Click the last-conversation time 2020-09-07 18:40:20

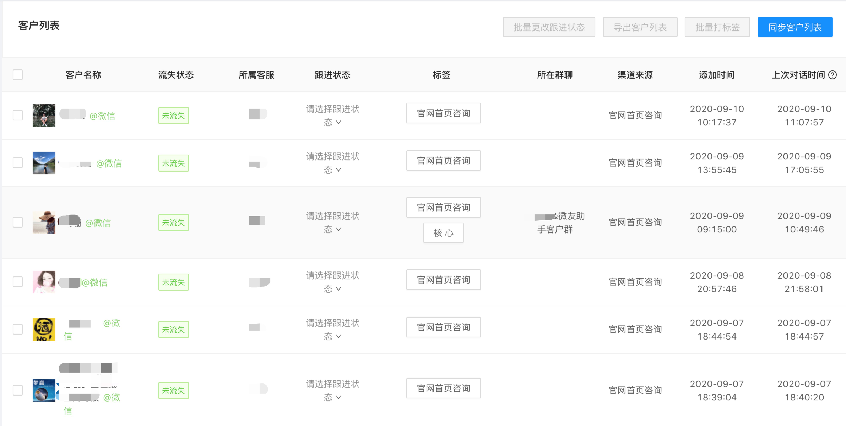click(x=804, y=391)
